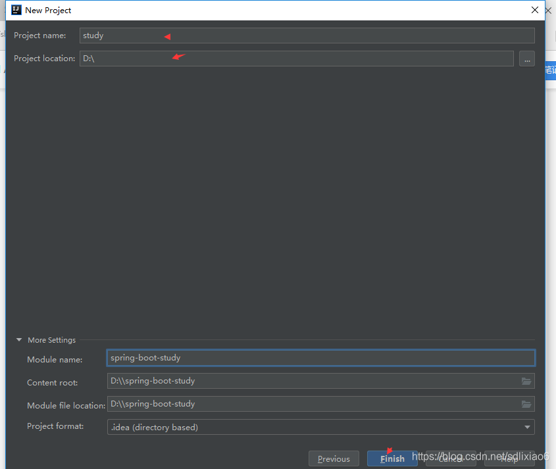Open the browse button for project location
The width and height of the screenshot is (556, 469).
click(x=527, y=59)
